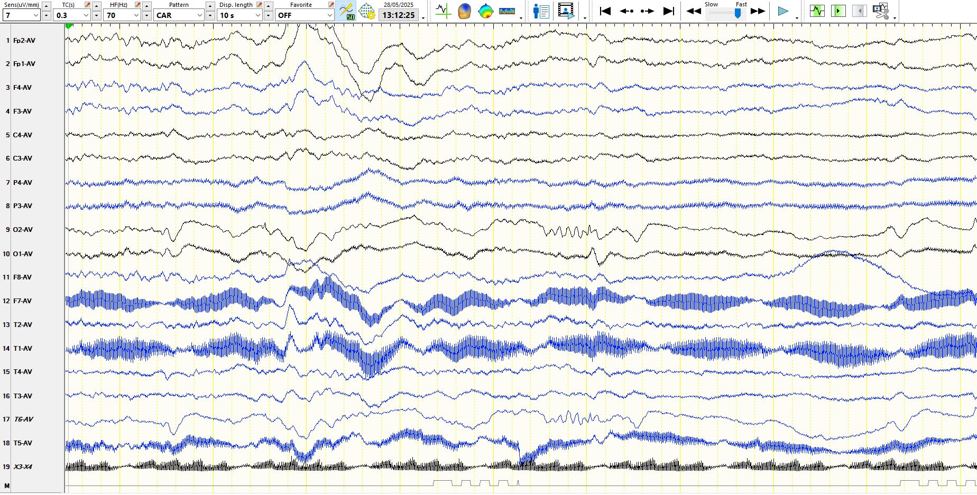977x495 pixels.
Task: Click the 13:12:25 recording time display
Action: tap(399, 15)
